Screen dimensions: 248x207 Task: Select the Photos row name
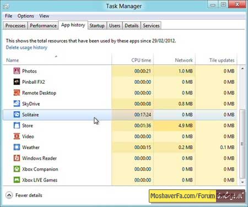(x=29, y=71)
